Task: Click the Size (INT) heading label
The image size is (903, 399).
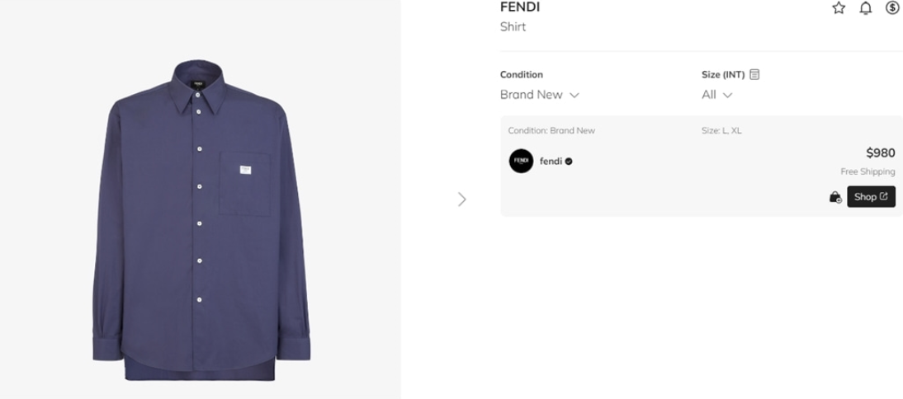Action: pyautogui.click(x=723, y=74)
